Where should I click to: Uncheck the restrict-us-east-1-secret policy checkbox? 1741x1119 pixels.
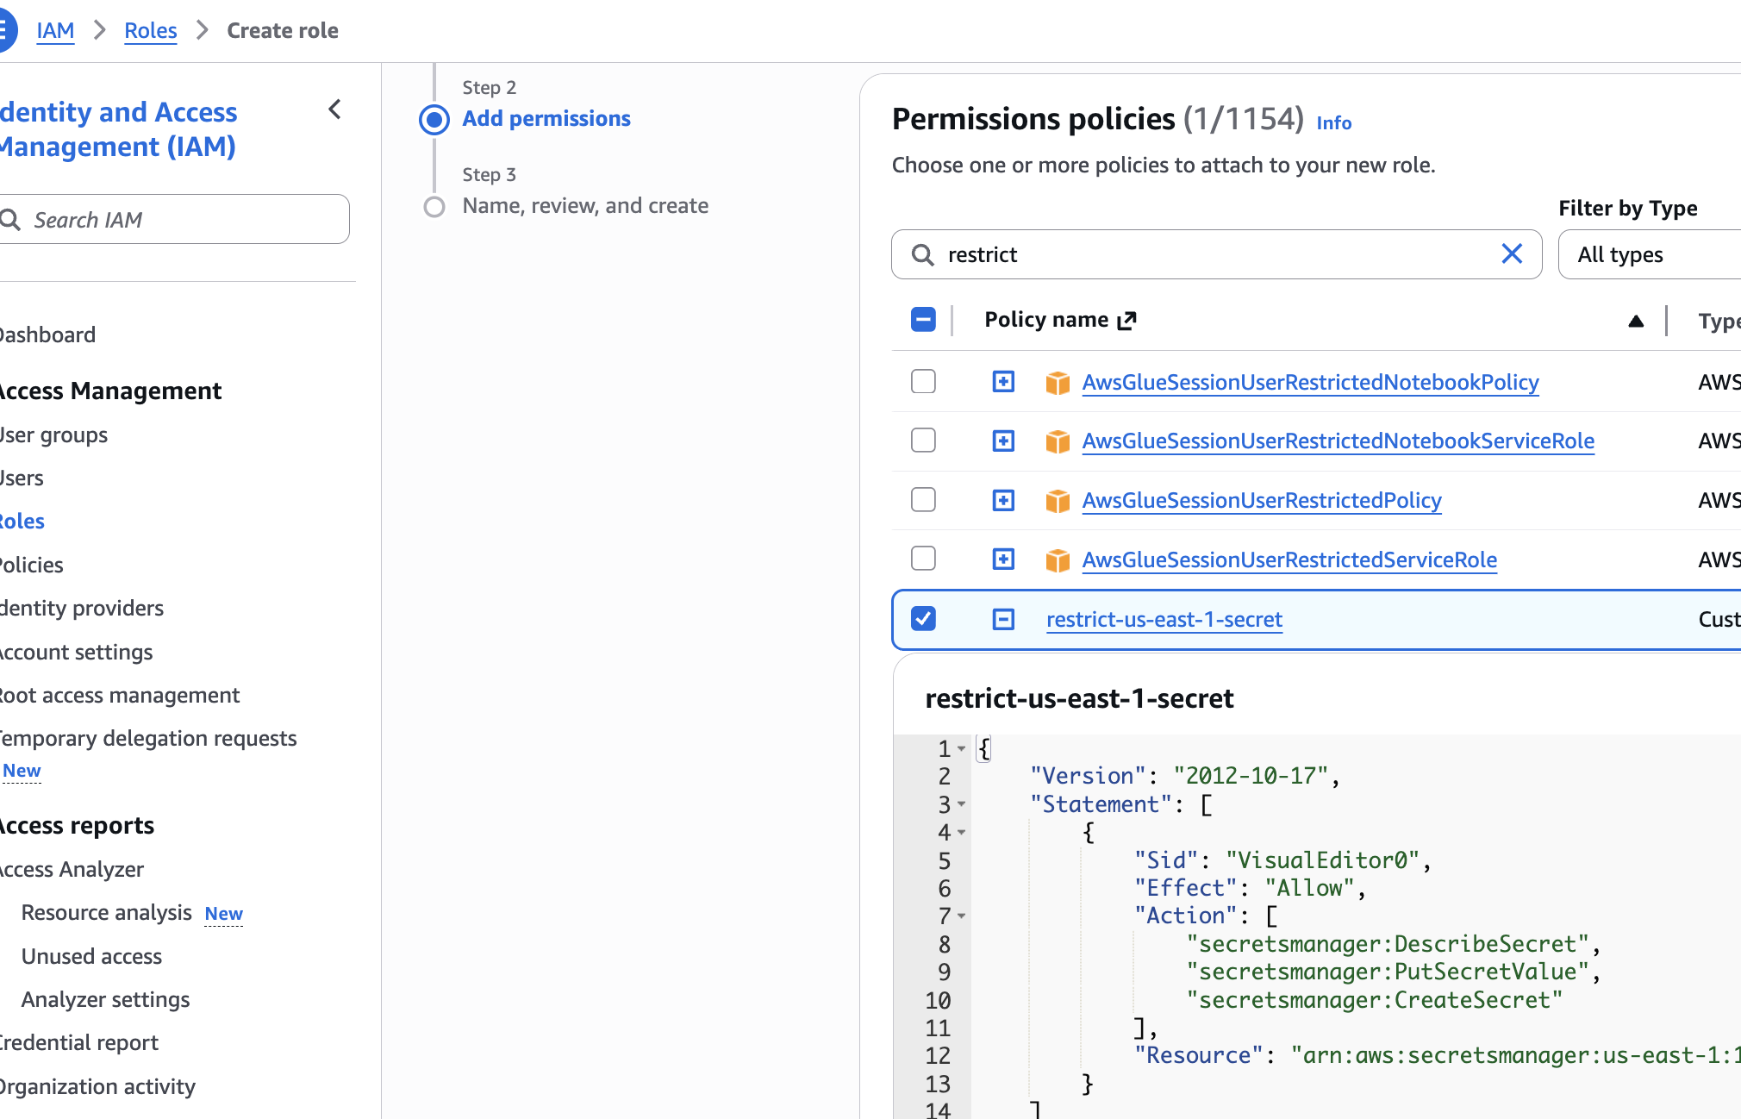point(923,618)
